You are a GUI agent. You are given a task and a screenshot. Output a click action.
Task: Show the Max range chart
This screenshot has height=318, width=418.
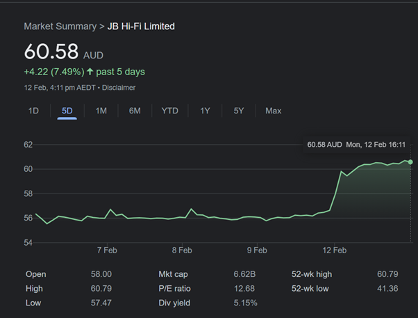pyautogui.click(x=274, y=111)
